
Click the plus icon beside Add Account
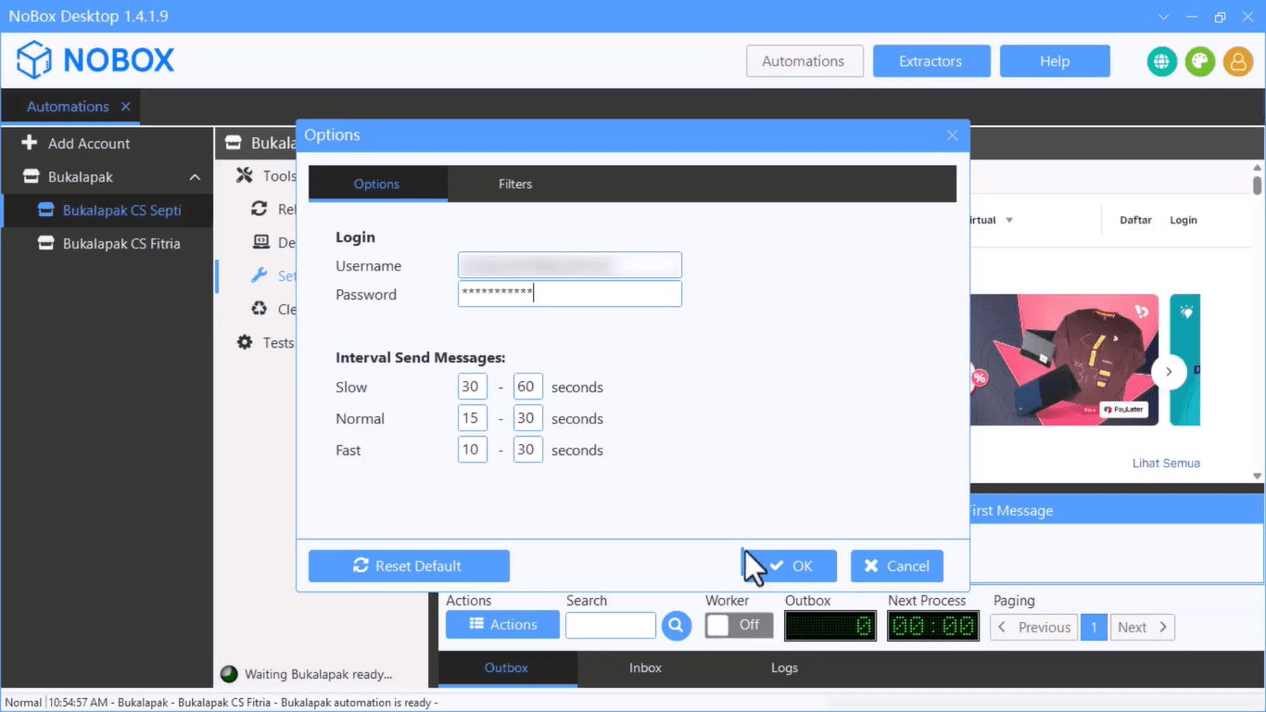[30, 143]
